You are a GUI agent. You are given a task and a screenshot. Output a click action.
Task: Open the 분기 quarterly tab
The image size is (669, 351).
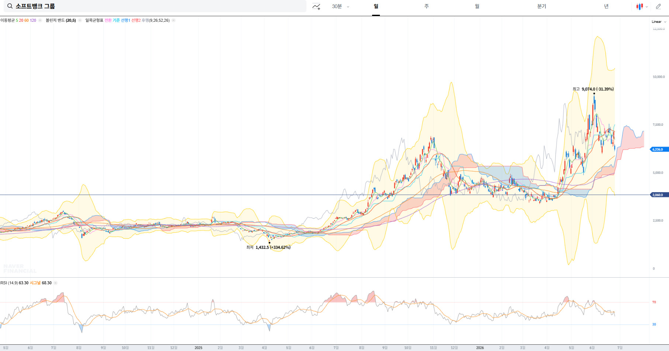point(541,6)
